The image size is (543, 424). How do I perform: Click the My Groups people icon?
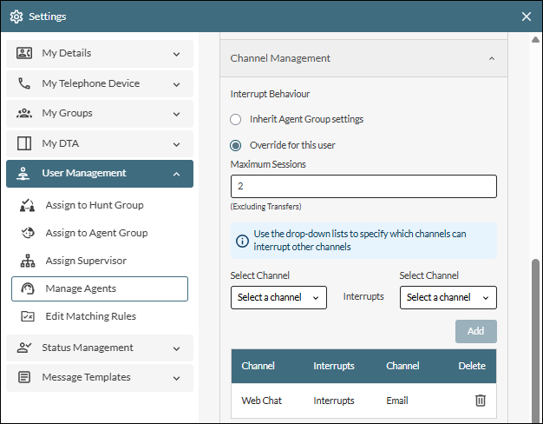(24, 114)
